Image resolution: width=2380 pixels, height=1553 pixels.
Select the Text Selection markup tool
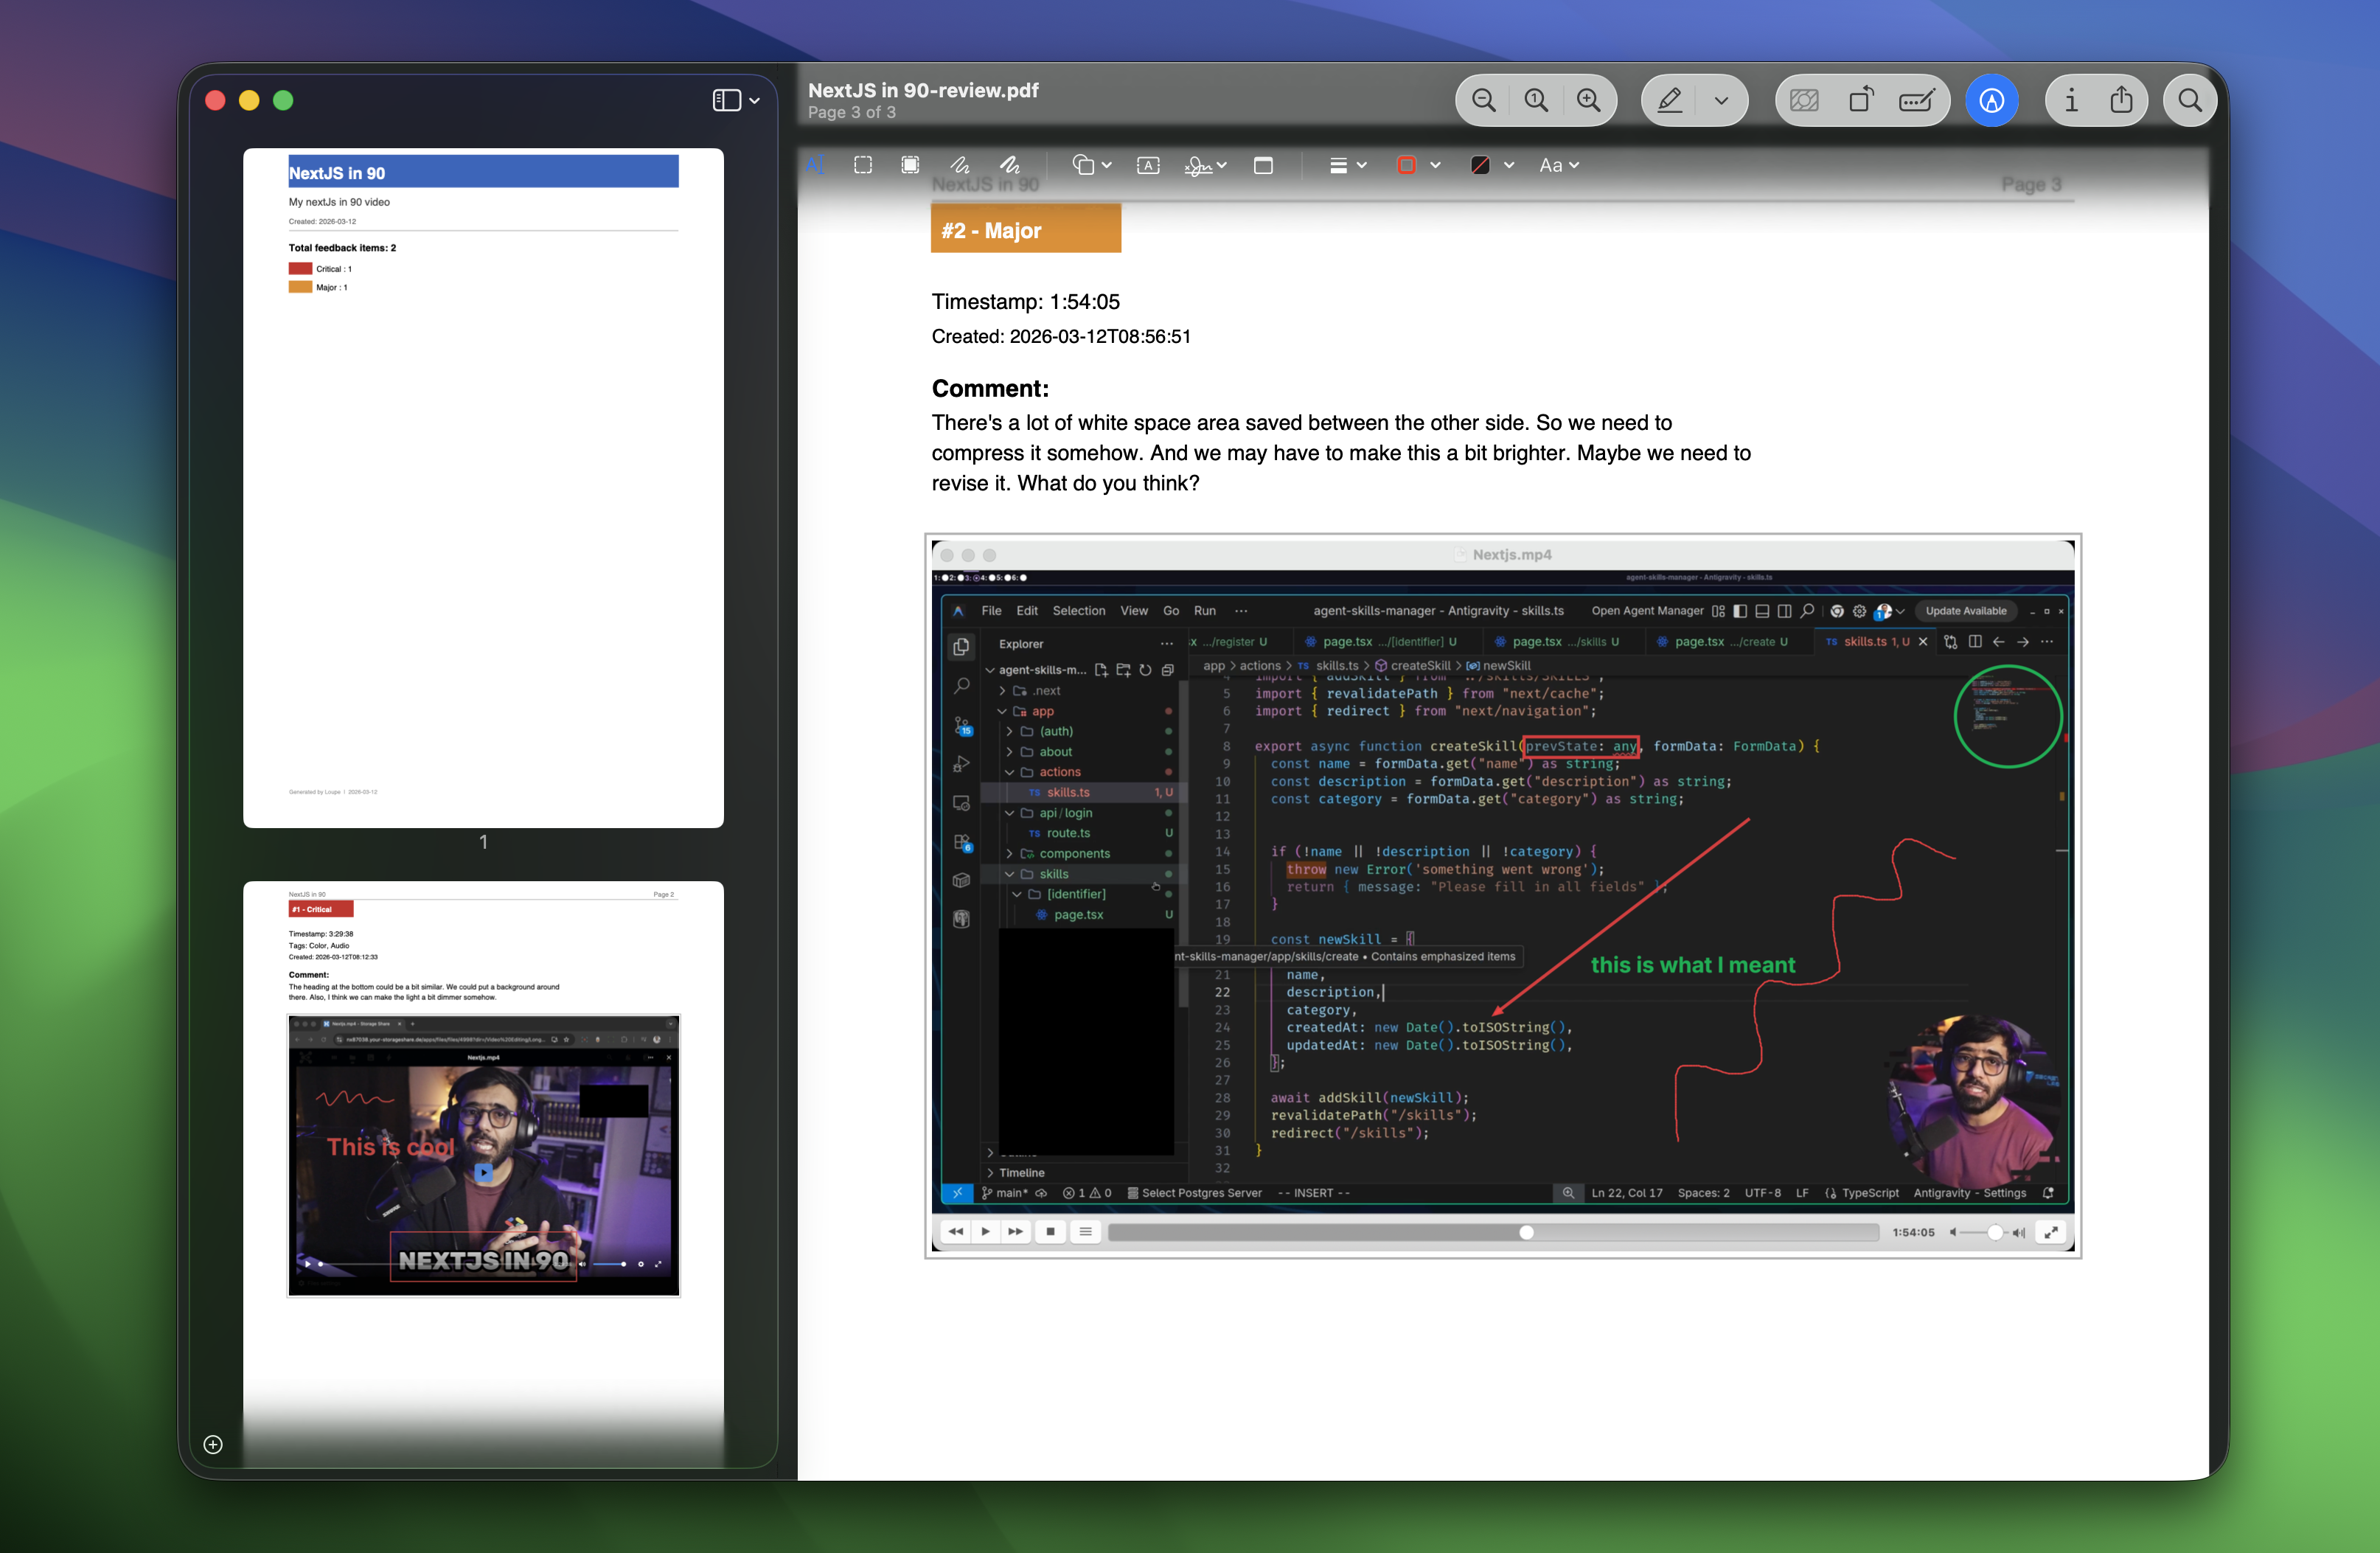(815, 165)
